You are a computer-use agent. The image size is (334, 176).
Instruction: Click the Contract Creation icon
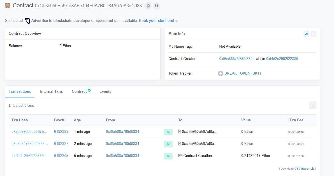180,156
